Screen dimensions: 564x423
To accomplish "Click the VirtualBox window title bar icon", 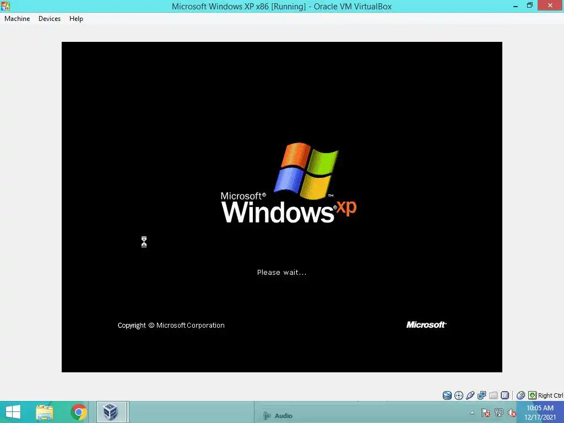I will point(6,6).
